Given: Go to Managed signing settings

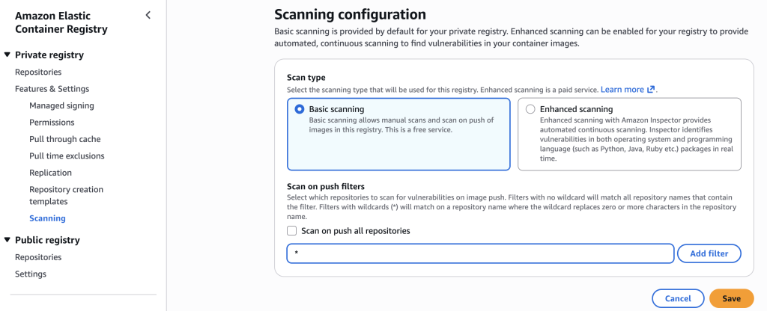Looking at the screenshot, I should [x=61, y=105].
